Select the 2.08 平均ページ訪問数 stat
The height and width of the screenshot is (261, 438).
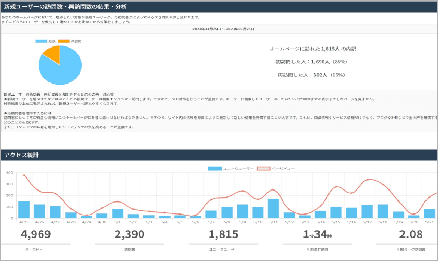coord(411,234)
